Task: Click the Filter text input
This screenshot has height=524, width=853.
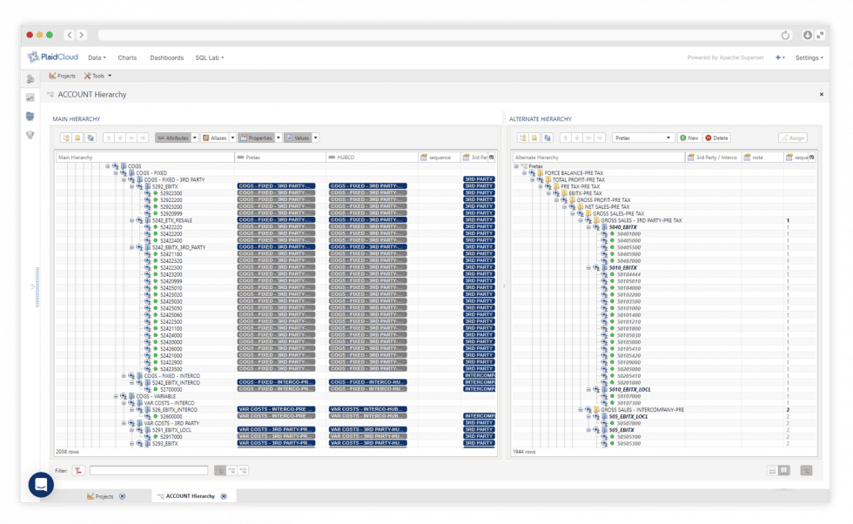Action: pos(149,471)
